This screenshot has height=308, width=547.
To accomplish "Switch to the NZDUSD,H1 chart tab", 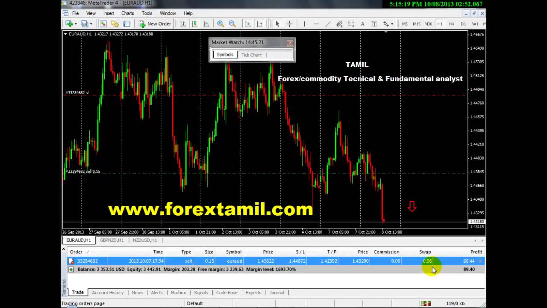I will (145, 240).
